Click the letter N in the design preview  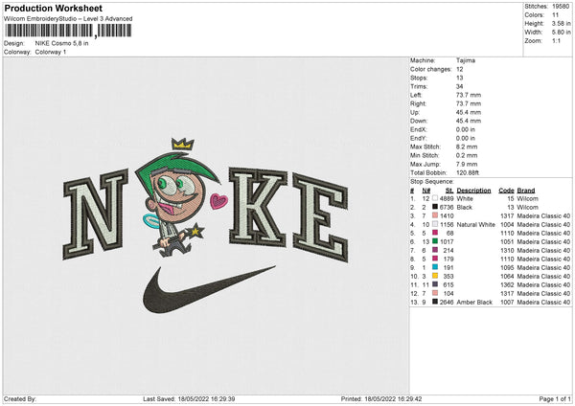tap(95, 214)
